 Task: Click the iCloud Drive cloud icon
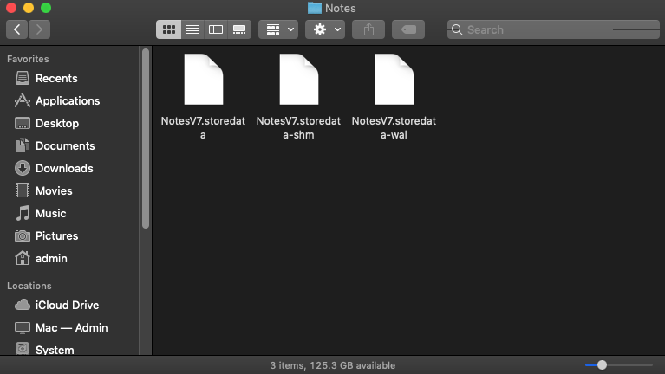coord(23,305)
